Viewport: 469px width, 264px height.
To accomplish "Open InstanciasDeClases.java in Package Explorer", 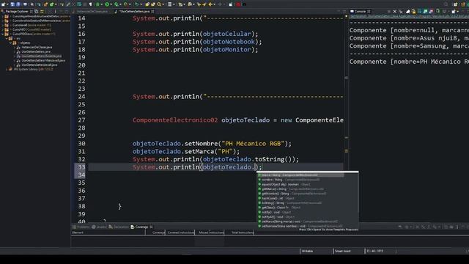I will (x=37, y=47).
